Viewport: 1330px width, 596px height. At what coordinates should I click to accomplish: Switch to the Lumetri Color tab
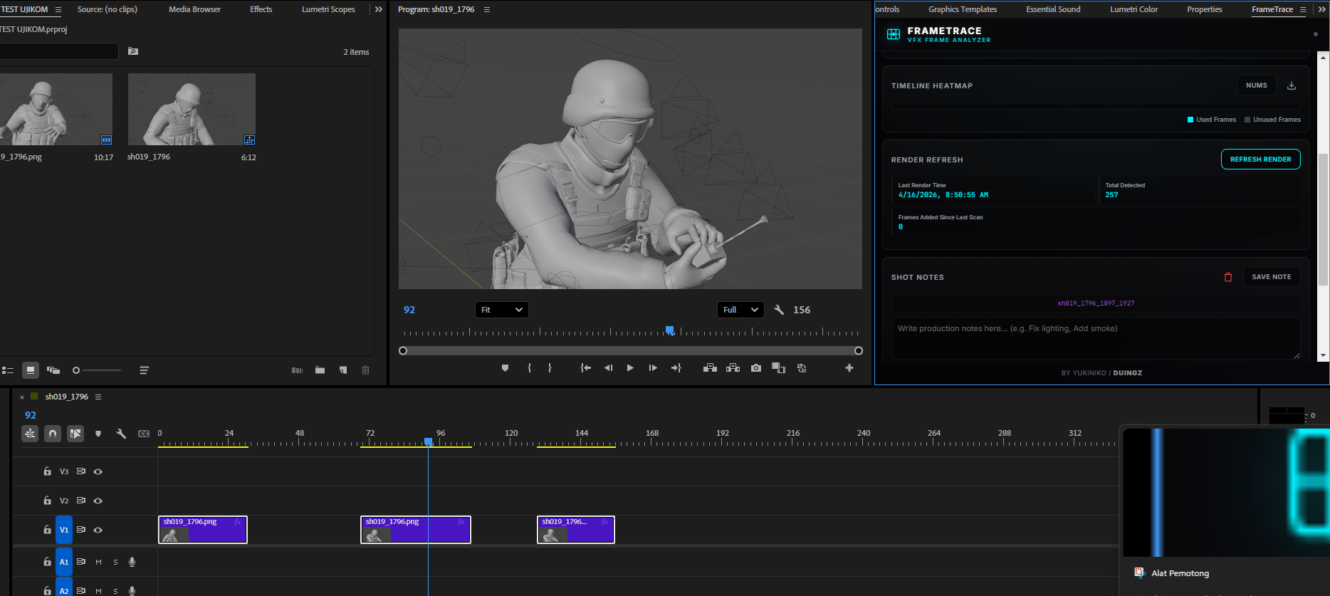point(1133,9)
